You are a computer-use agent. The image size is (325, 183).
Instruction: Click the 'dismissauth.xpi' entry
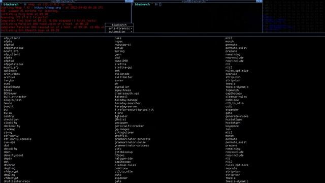pos(127,94)
